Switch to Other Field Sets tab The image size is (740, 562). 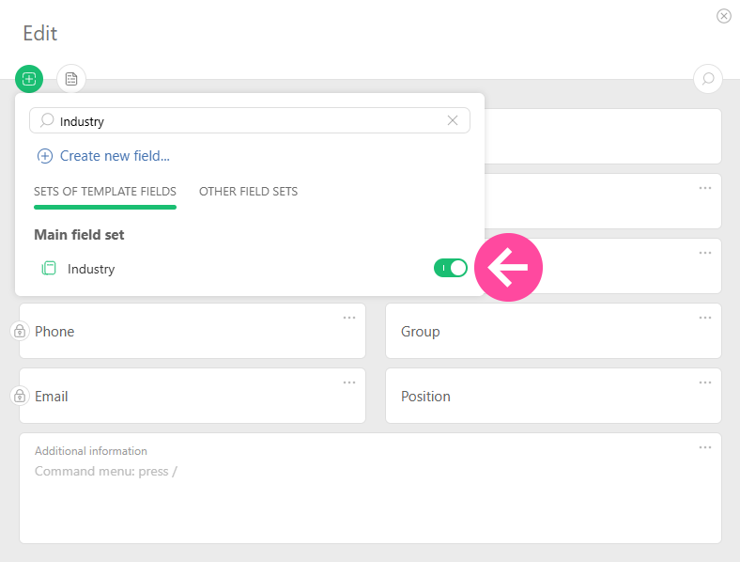click(x=248, y=192)
